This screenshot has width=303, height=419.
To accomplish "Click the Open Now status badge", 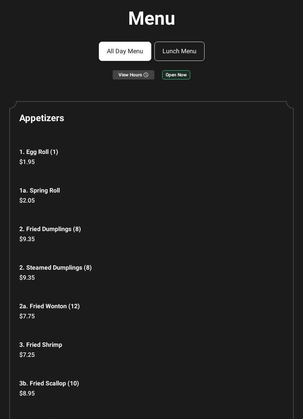I will (176, 75).
